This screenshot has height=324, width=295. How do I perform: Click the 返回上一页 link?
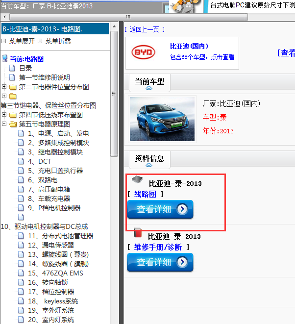click(x=145, y=29)
